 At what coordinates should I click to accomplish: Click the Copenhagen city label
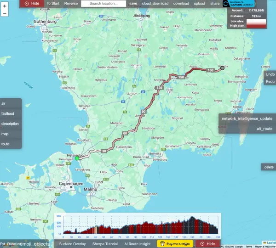click(71, 184)
